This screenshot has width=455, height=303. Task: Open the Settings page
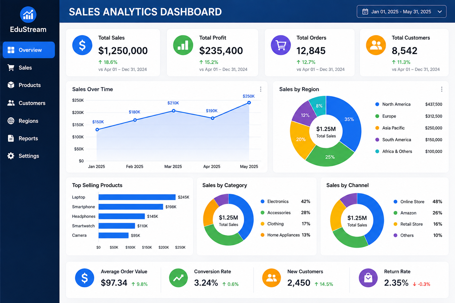click(29, 156)
